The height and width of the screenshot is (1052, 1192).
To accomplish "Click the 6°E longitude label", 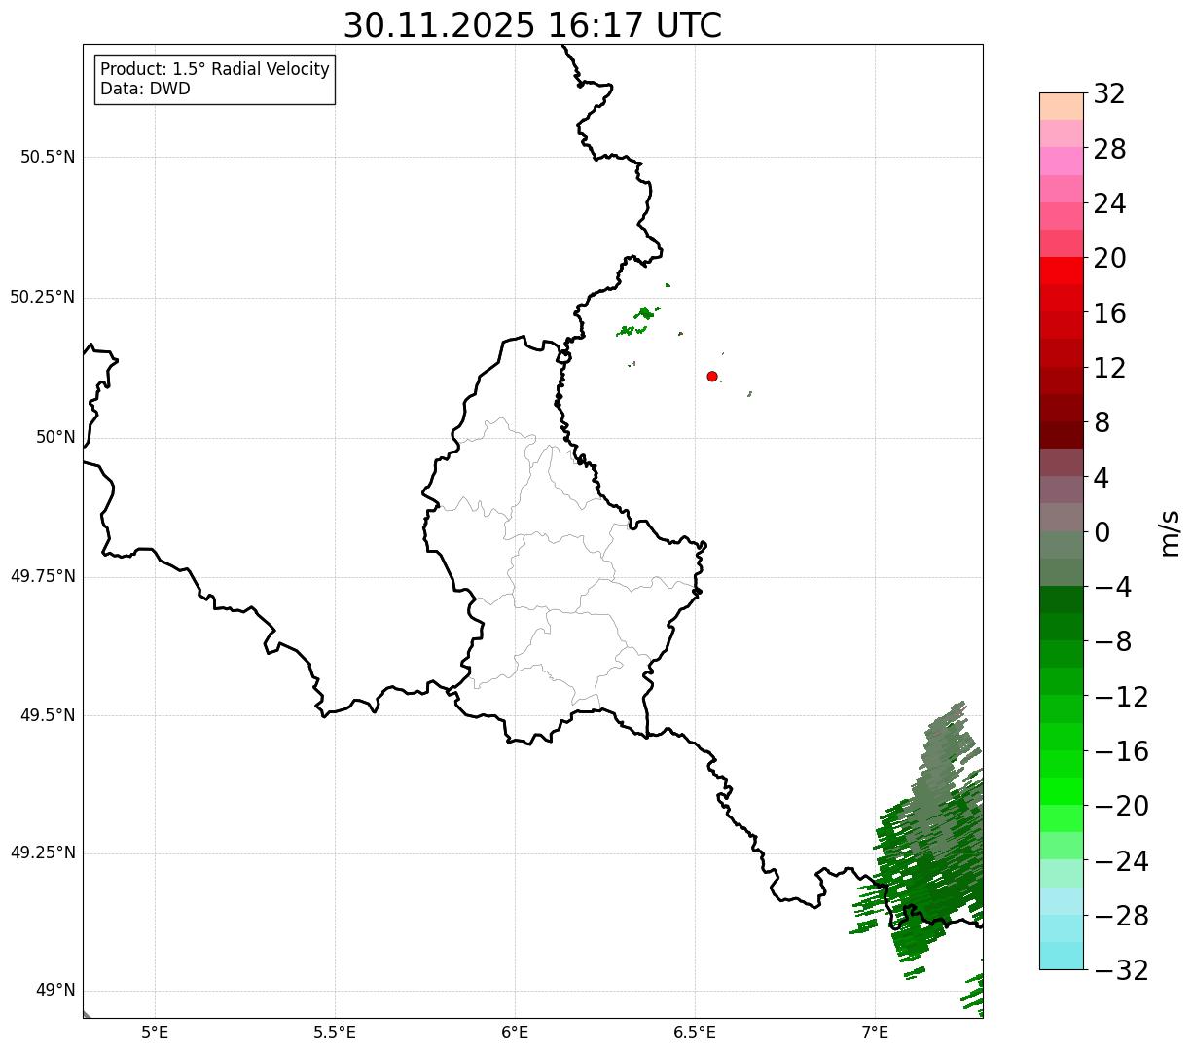I will point(515,1033).
